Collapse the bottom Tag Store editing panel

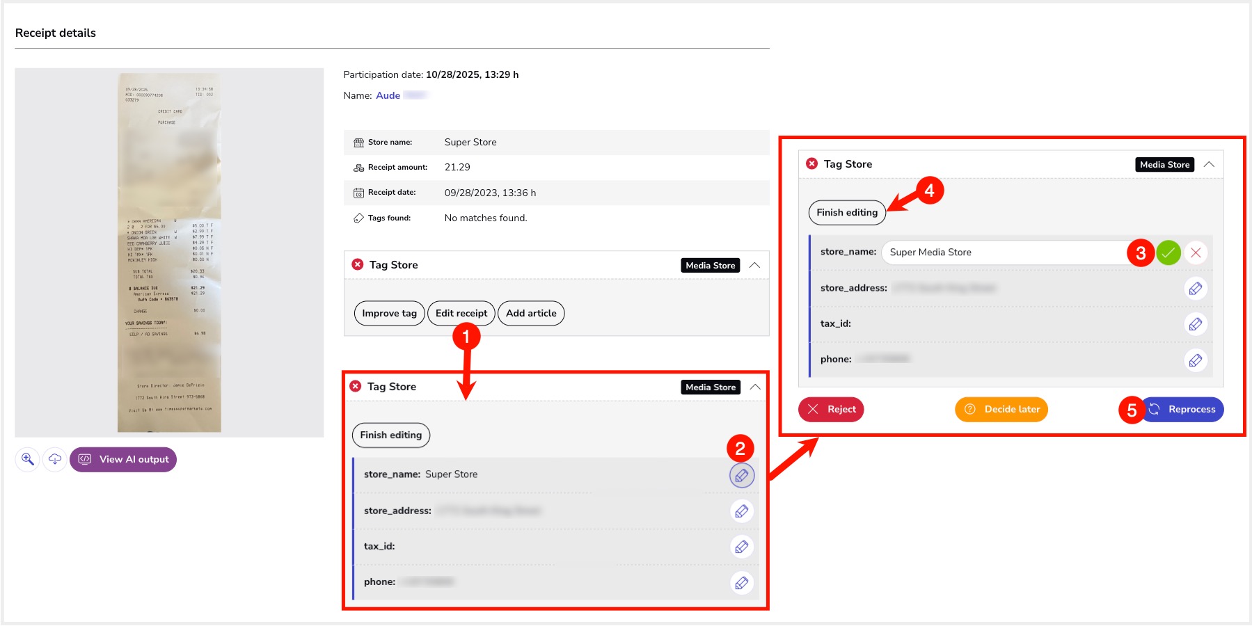click(x=754, y=387)
